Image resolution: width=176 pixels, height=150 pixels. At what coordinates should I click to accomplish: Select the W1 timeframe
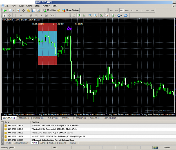(x=147, y=10)
